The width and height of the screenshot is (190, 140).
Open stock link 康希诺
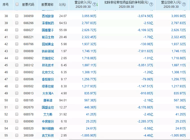(48, 100)
